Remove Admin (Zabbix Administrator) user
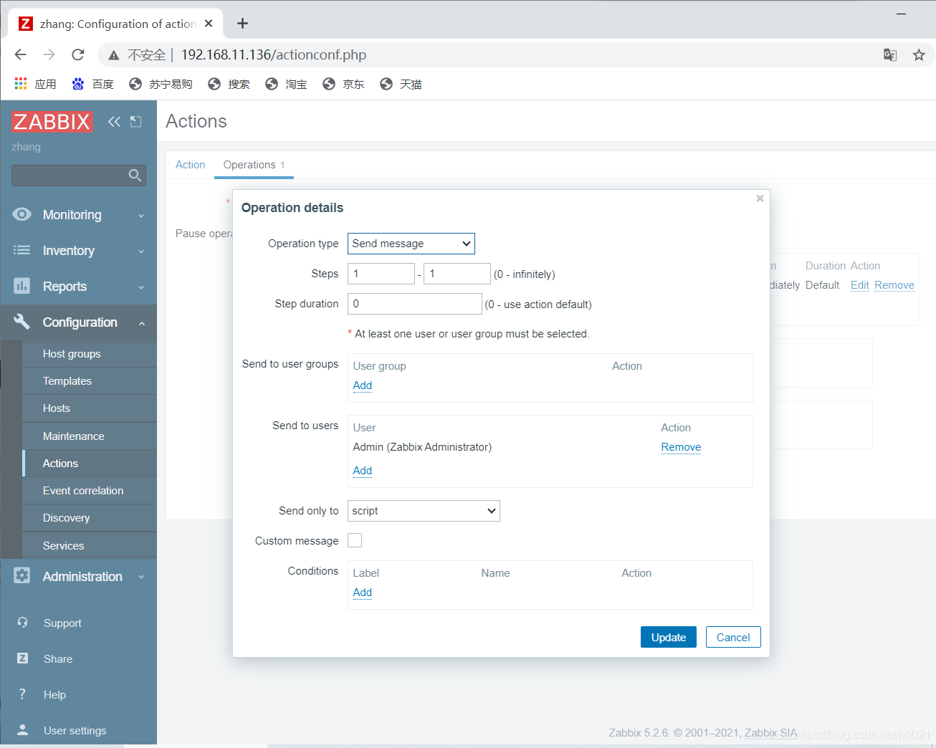The width and height of the screenshot is (936, 748). (681, 447)
